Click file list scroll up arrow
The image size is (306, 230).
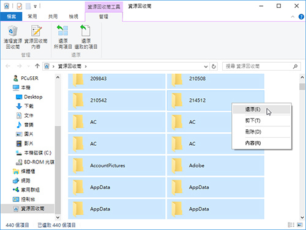302,77
